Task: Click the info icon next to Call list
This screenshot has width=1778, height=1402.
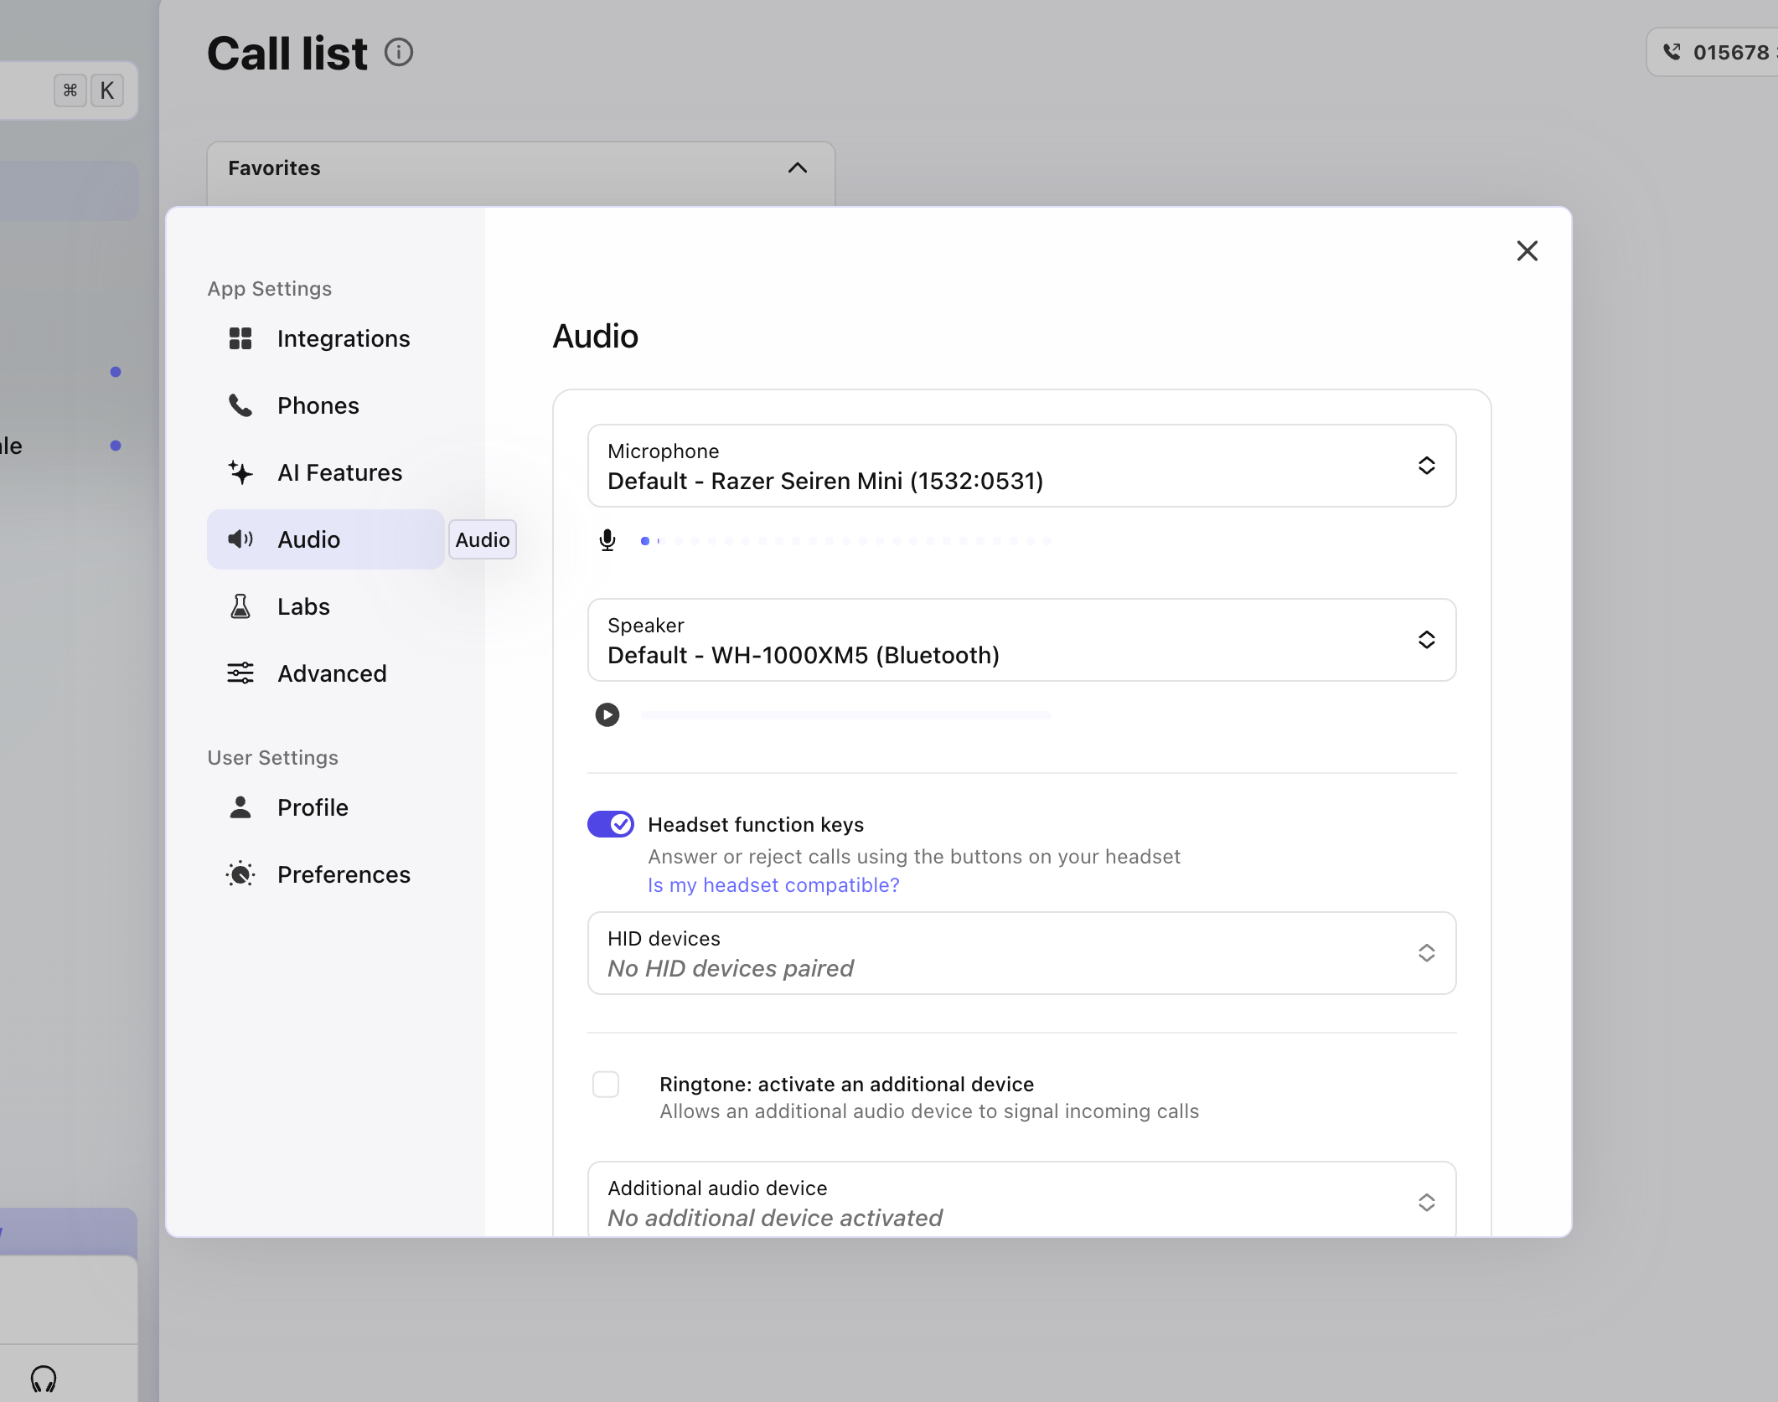Action: pos(399,53)
